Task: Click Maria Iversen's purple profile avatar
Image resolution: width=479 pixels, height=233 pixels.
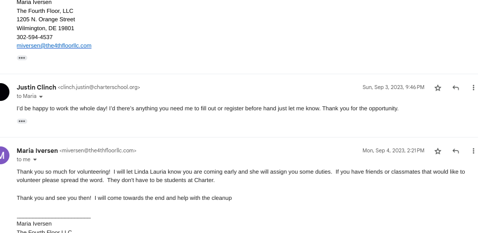Action: point(3,155)
